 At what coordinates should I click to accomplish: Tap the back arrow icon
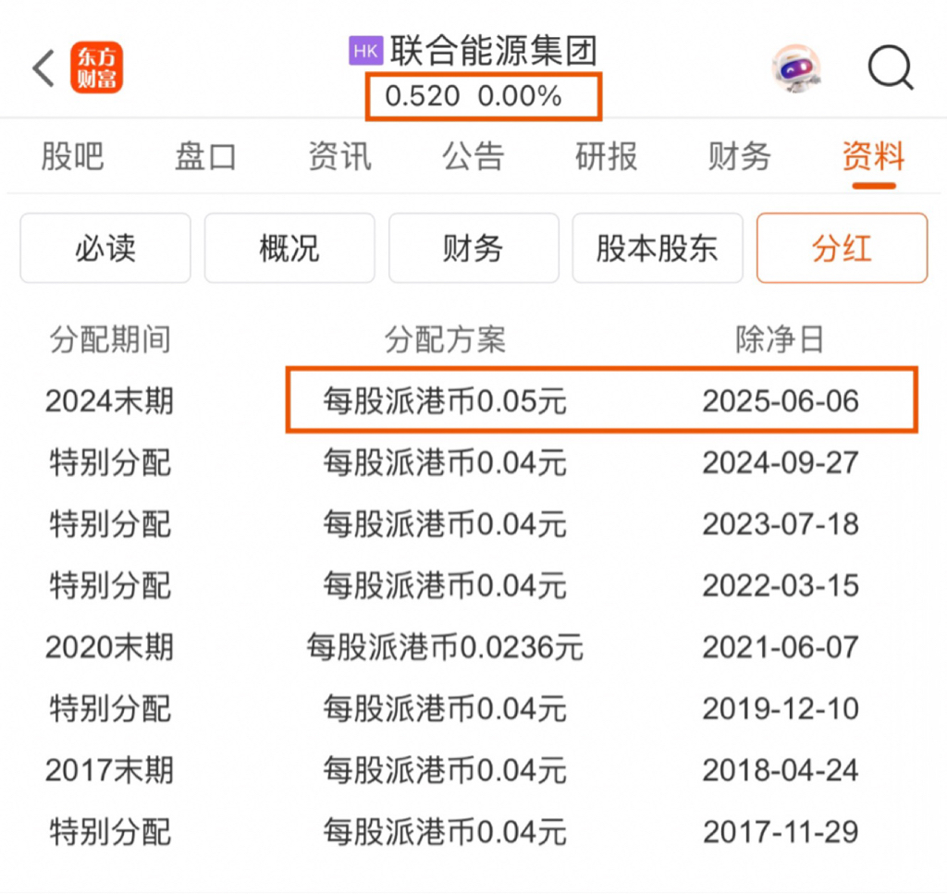pyautogui.click(x=43, y=68)
